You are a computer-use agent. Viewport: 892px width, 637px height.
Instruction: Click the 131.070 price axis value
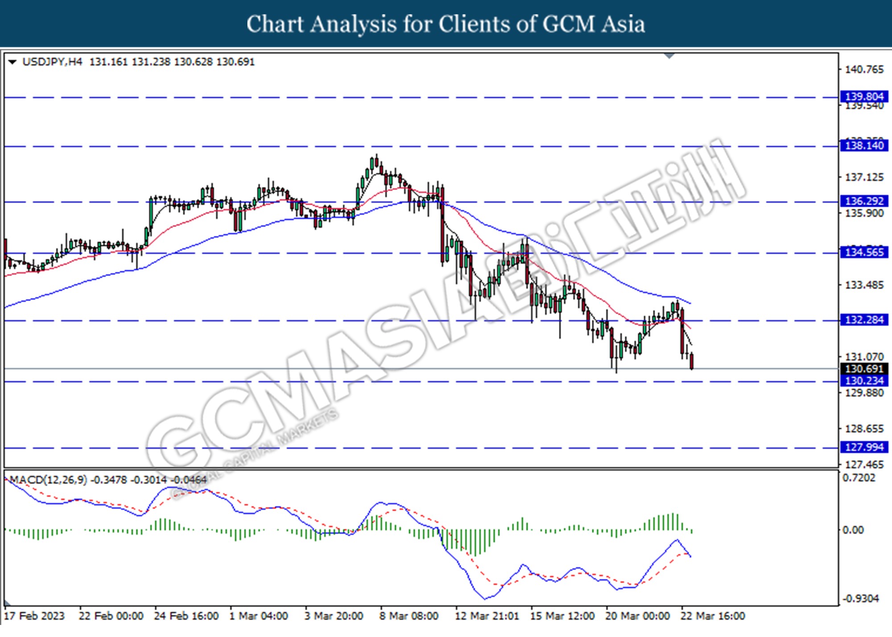point(864,357)
